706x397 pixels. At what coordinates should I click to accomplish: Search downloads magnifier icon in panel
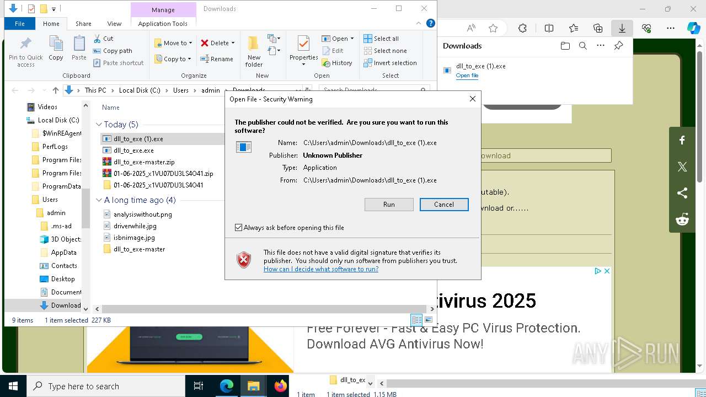point(583,46)
